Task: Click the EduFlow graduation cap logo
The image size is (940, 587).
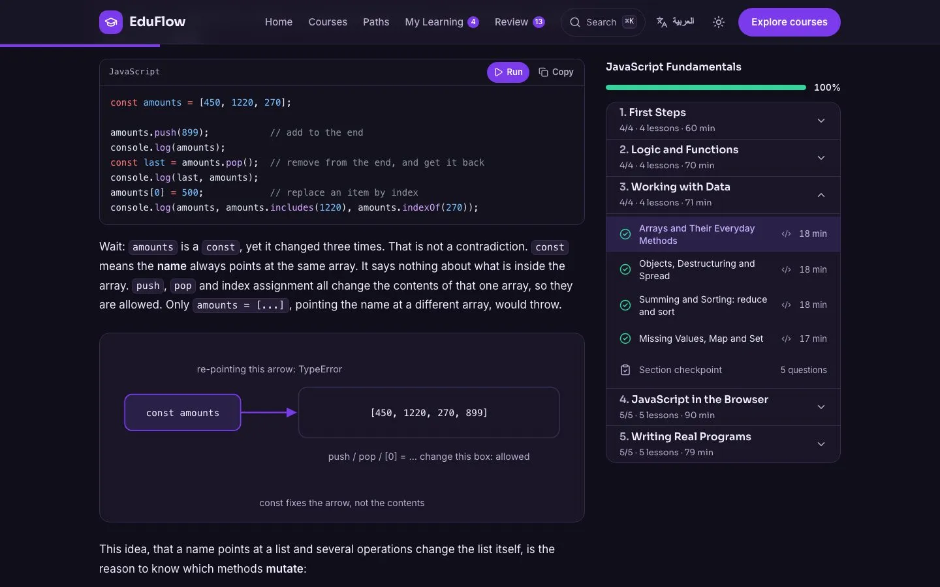Action: 111,22
